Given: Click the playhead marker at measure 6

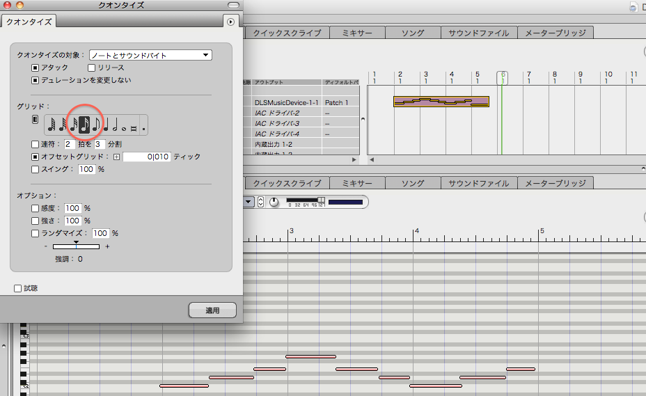Looking at the screenshot, I should pyautogui.click(x=502, y=78).
